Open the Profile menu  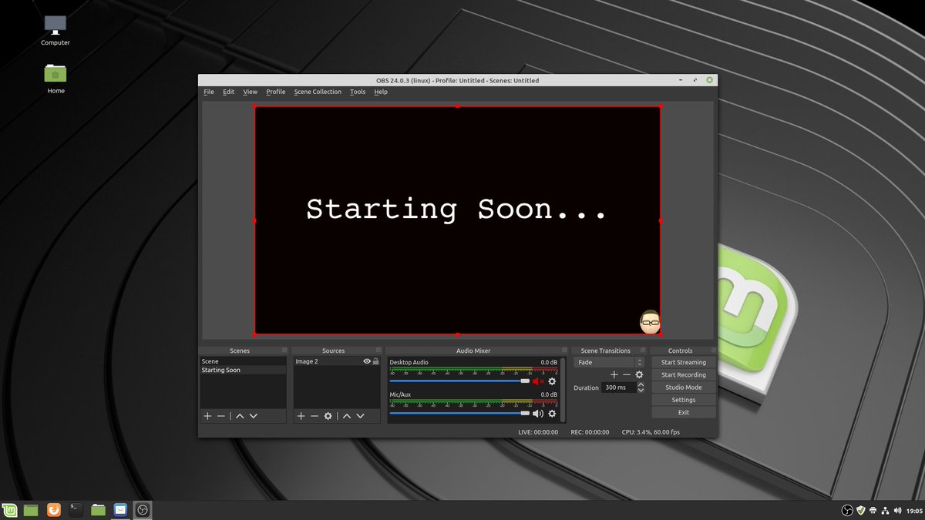pos(276,92)
